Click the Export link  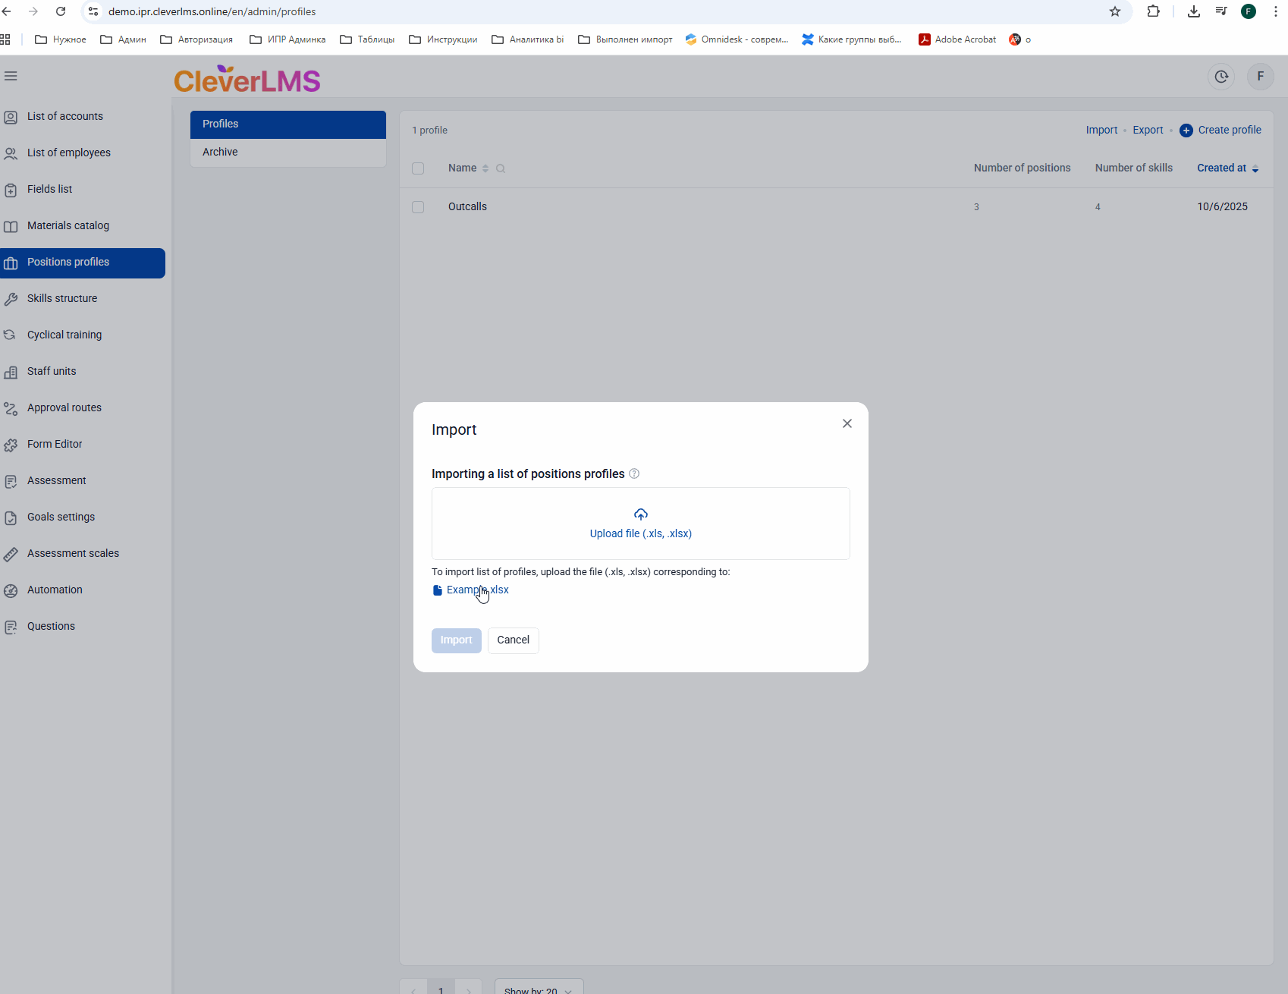pyautogui.click(x=1148, y=131)
